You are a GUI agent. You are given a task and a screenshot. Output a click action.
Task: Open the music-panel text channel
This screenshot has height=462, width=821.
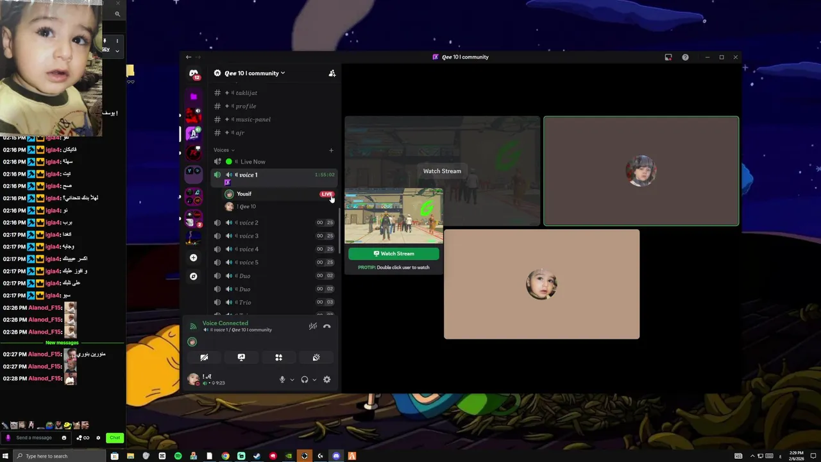point(274,119)
